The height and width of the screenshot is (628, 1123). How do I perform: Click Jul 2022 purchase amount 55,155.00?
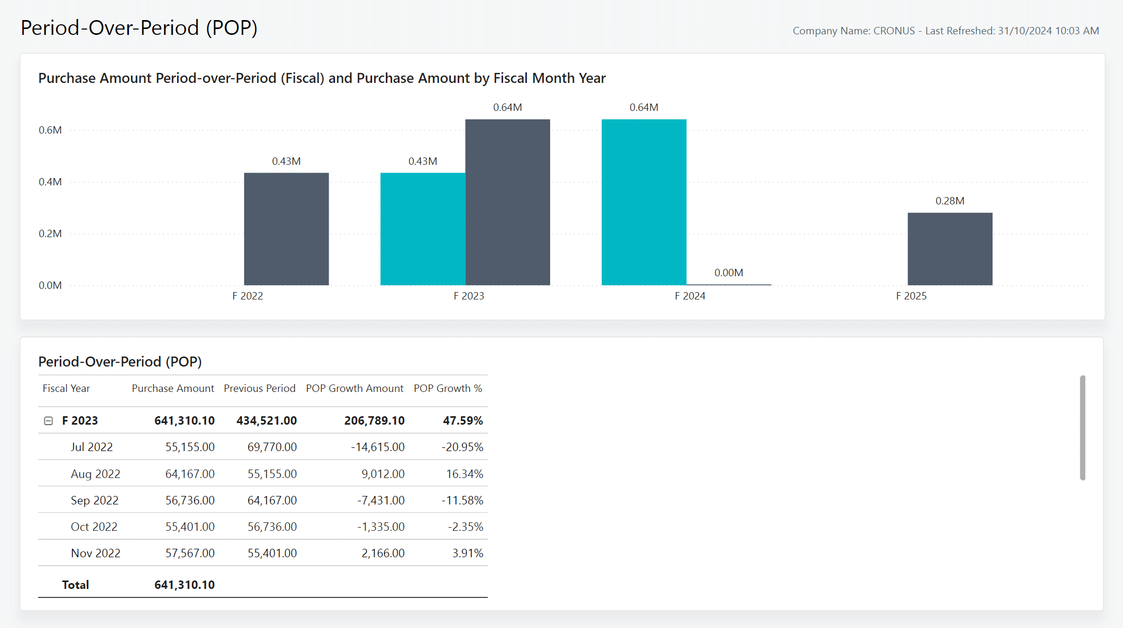pyautogui.click(x=190, y=447)
